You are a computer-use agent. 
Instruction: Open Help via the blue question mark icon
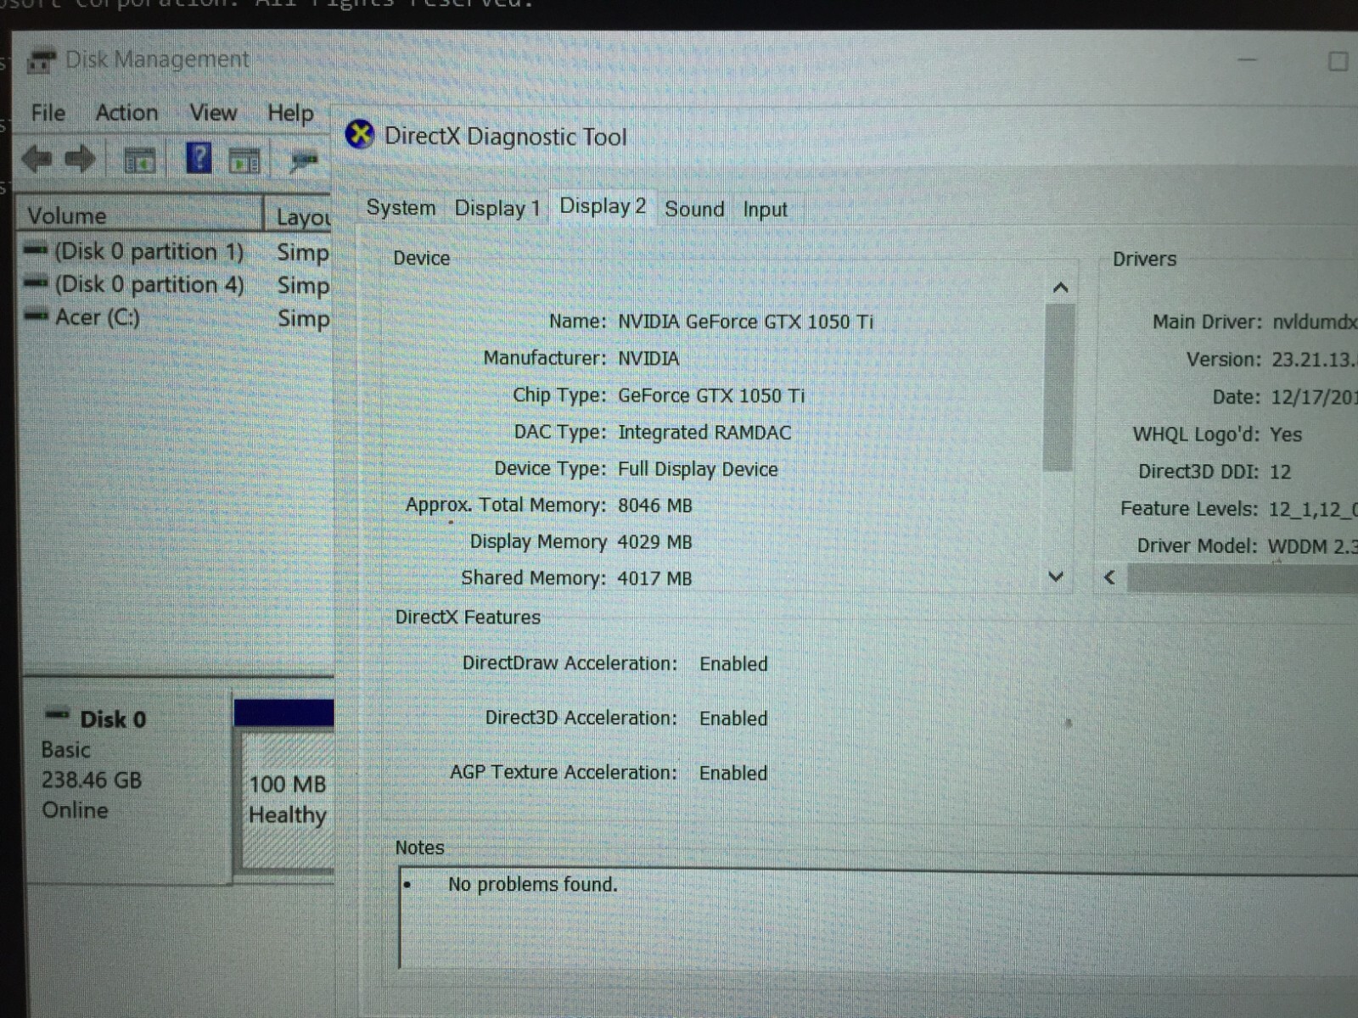pyautogui.click(x=199, y=159)
